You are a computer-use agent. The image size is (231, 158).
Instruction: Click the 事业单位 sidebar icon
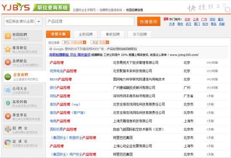point(8,116)
